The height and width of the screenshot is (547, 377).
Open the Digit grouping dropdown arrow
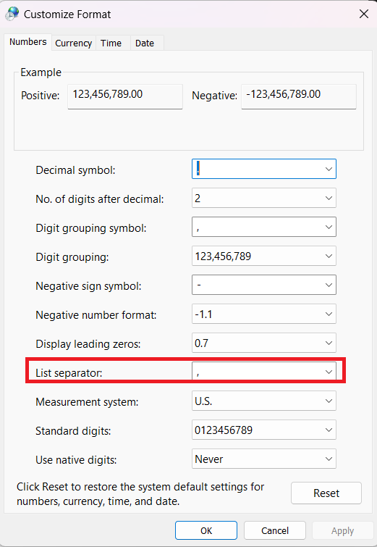click(329, 256)
